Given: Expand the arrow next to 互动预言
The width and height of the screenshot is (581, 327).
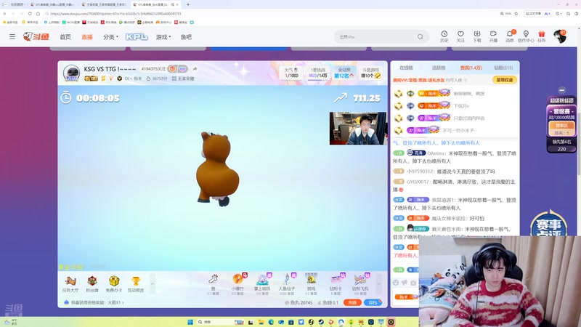Looking at the screenshot, I should tap(153, 284).
